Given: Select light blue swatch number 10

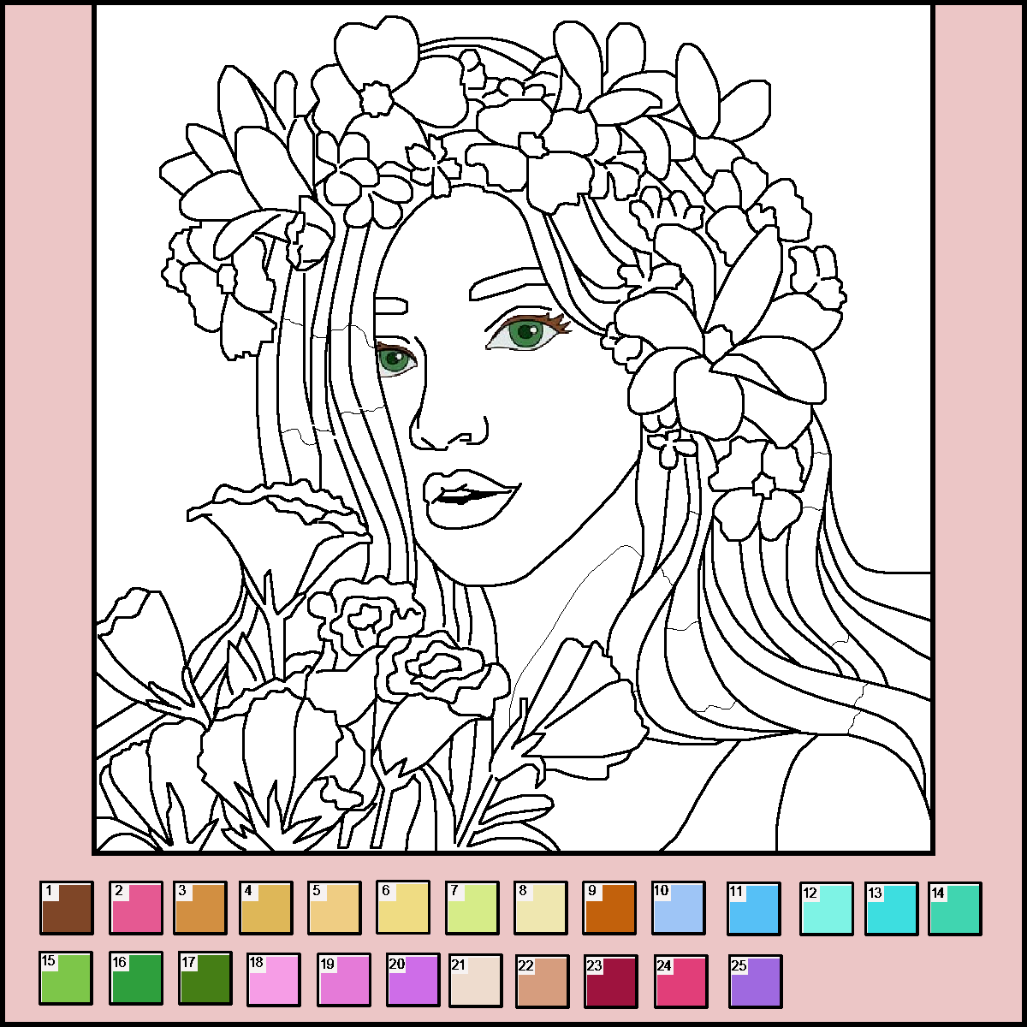Looking at the screenshot, I should 679,908.
